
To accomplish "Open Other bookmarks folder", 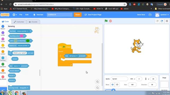I will [162, 9].
